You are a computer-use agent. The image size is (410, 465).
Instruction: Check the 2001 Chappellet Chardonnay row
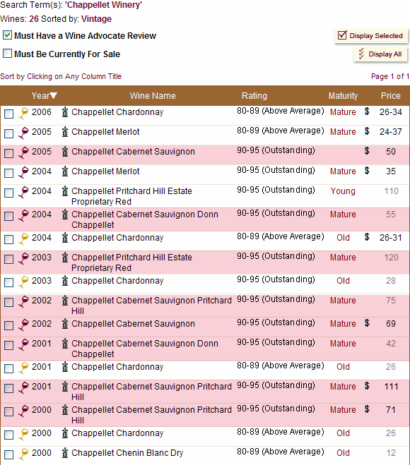click(x=8, y=368)
